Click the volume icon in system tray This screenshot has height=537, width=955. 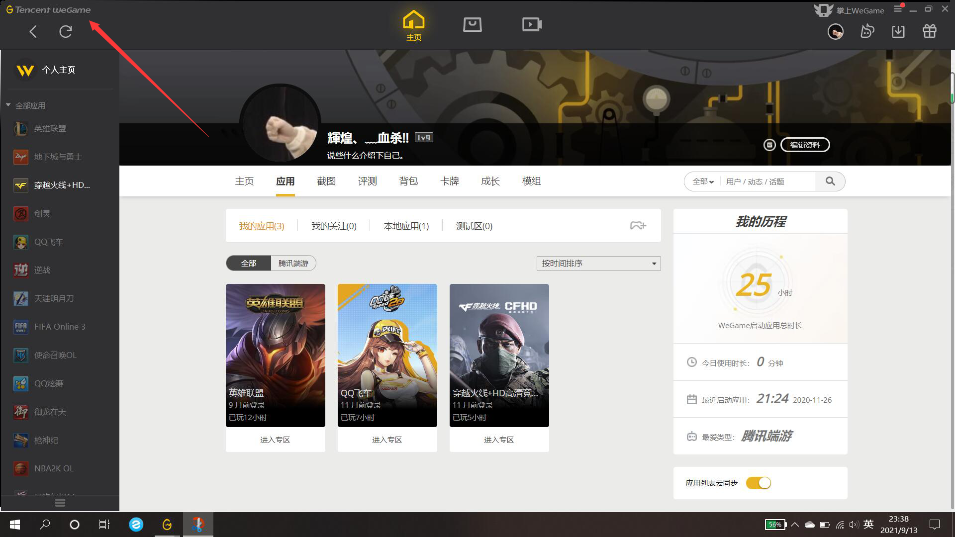pyautogui.click(x=854, y=525)
